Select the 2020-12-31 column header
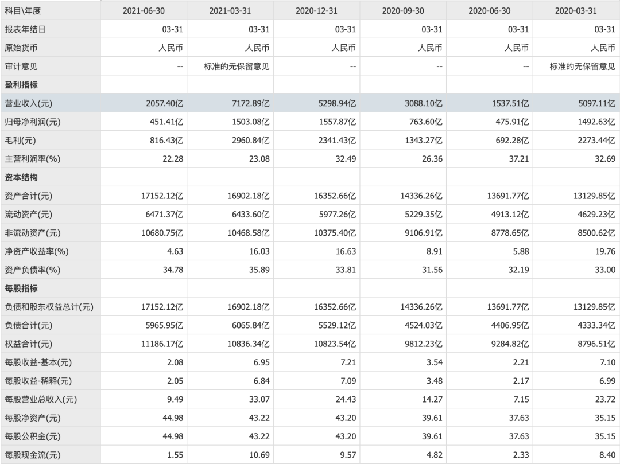Image resolution: width=620 pixels, height=464 pixels. click(x=317, y=11)
